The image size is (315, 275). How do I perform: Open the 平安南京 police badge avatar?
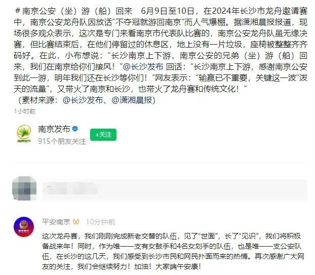24,227
